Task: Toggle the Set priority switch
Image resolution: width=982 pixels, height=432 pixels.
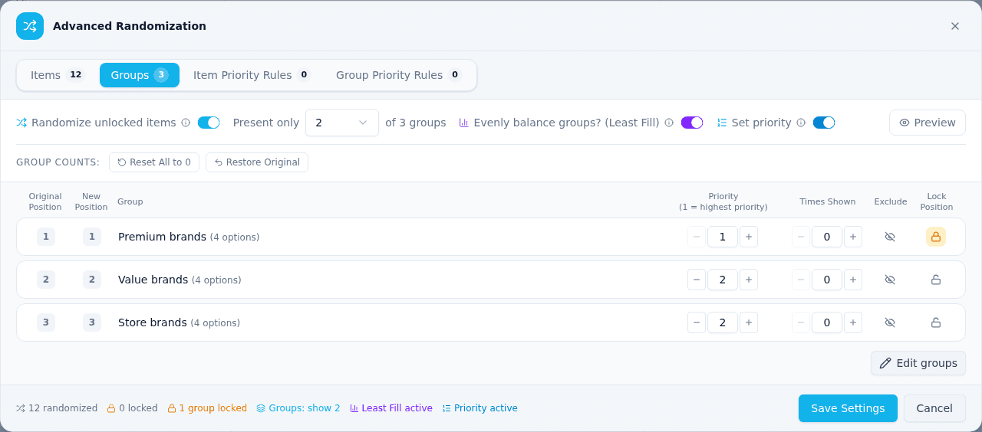Action: [x=824, y=123]
